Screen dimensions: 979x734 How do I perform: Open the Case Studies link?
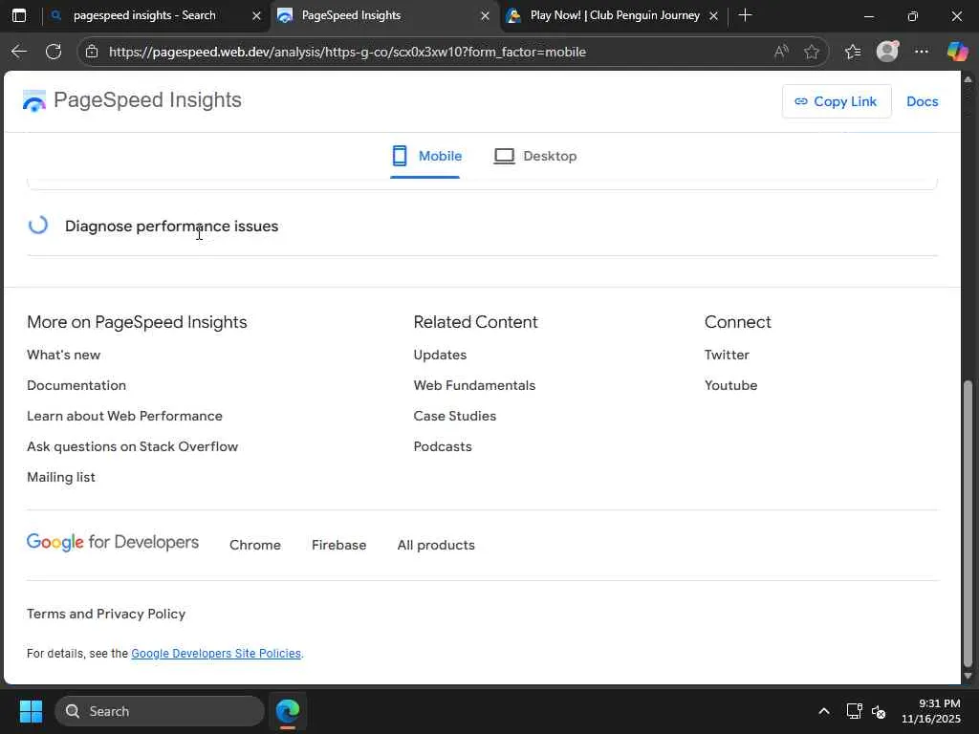point(455,416)
